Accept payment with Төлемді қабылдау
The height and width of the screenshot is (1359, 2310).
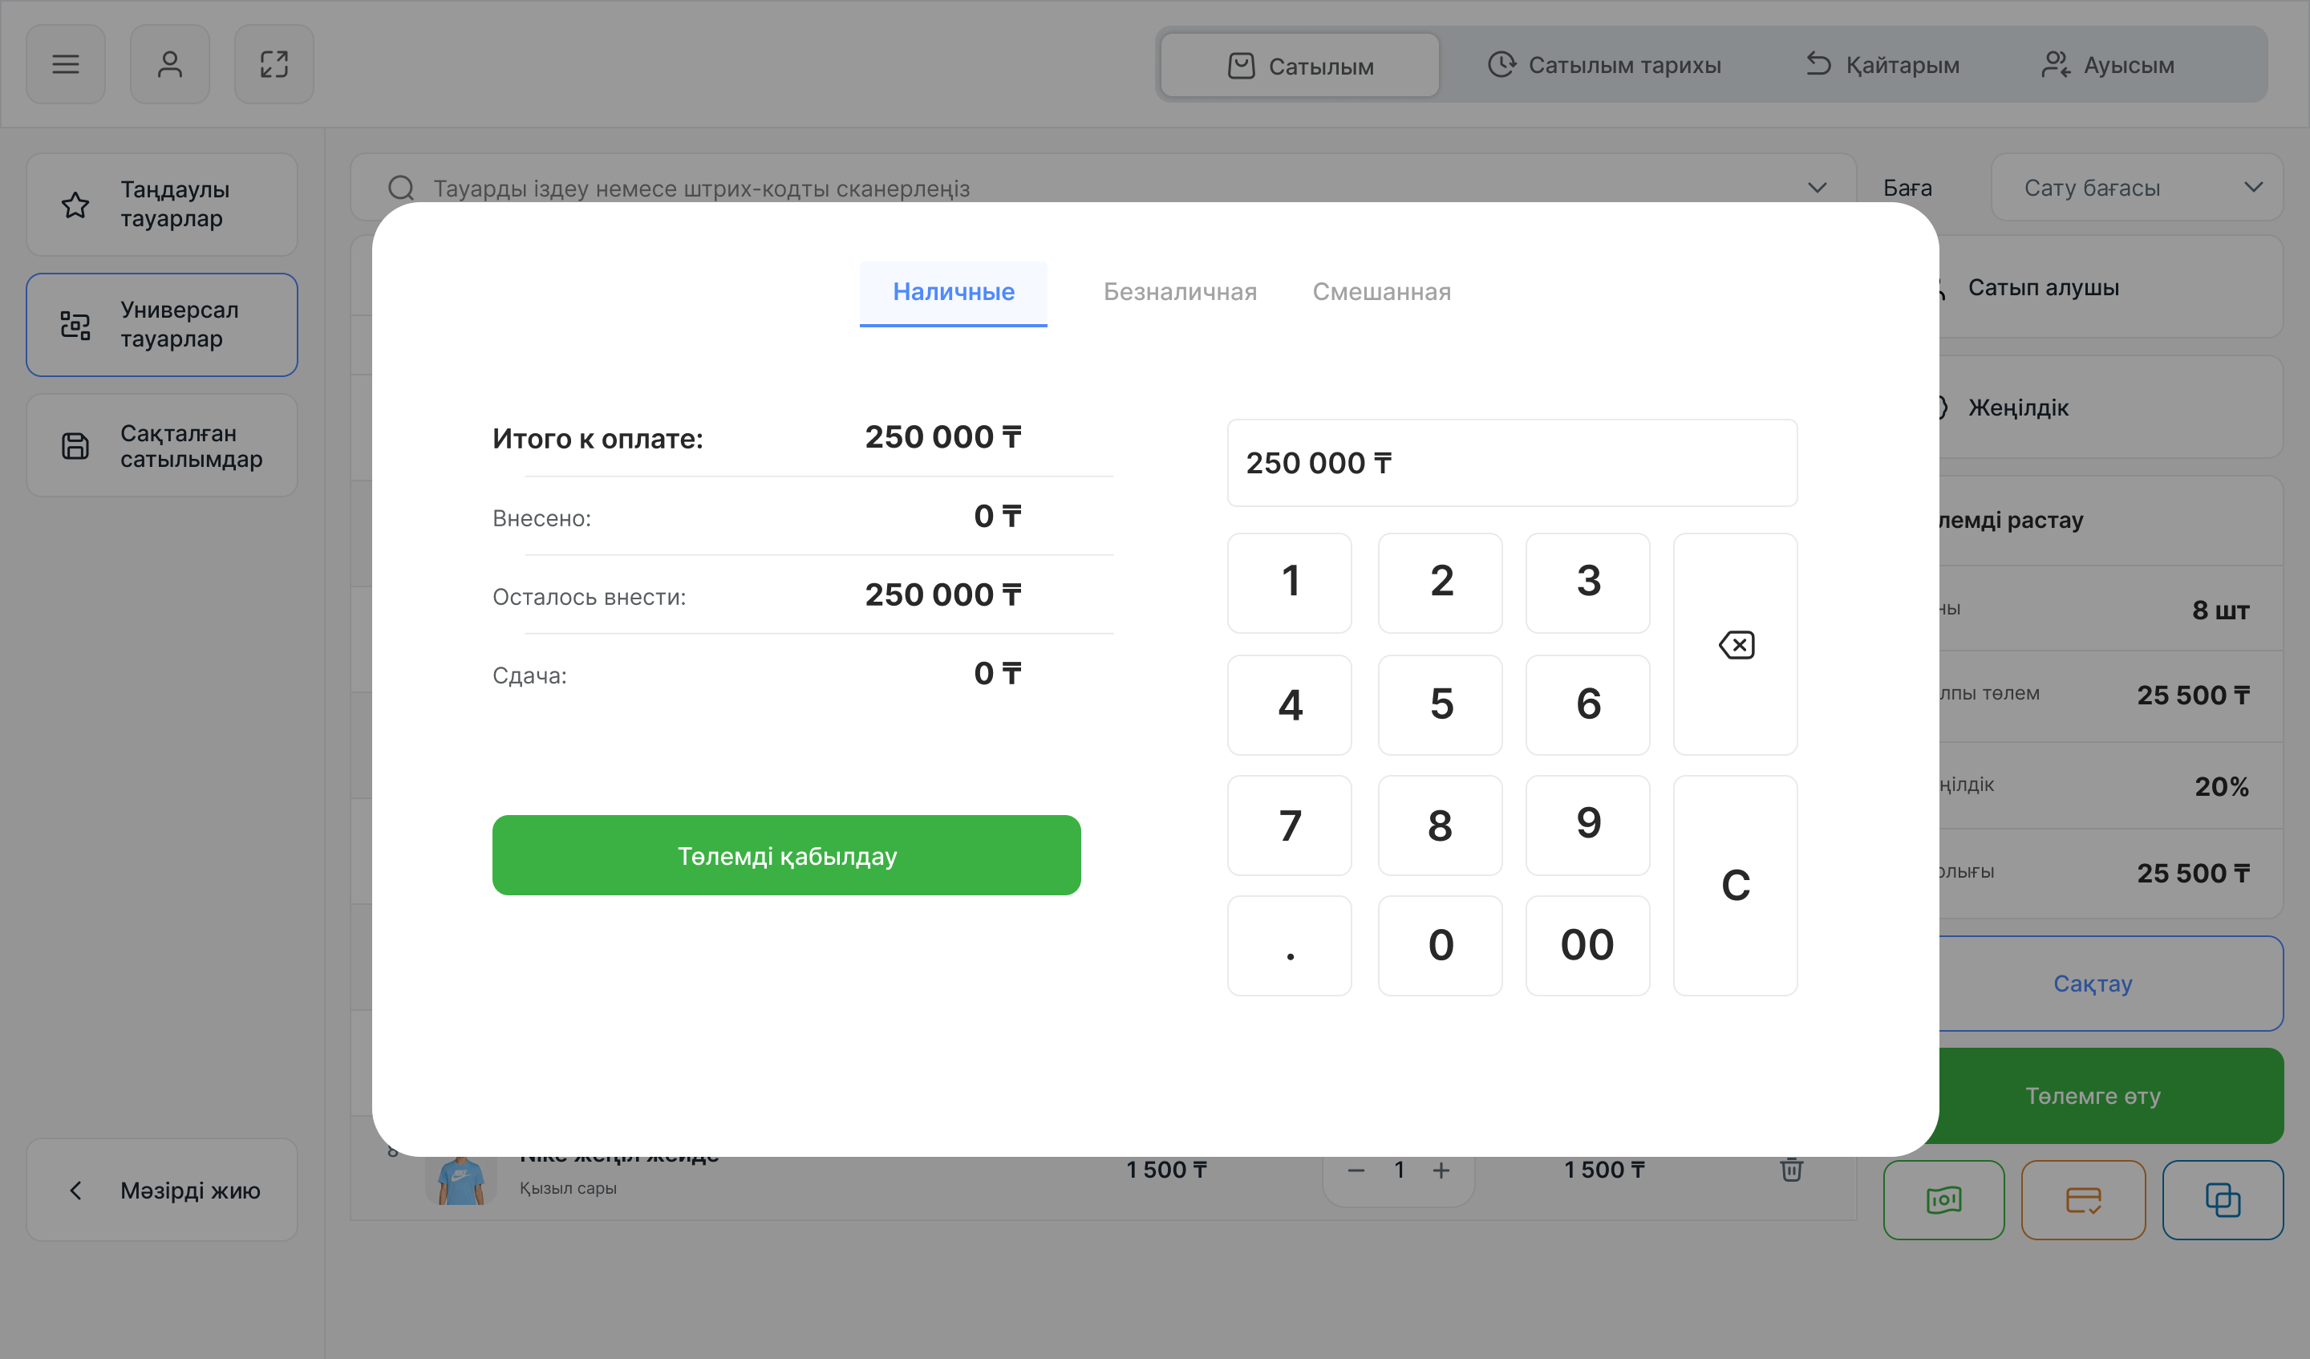pyautogui.click(x=787, y=855)
